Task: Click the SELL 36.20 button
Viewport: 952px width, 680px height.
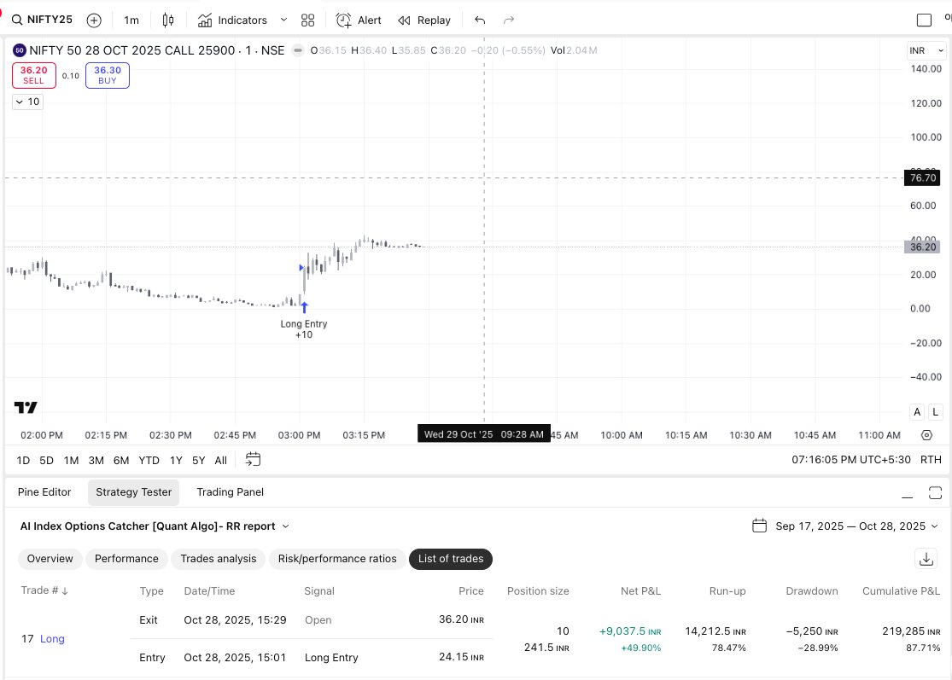Action: [33, 75]
